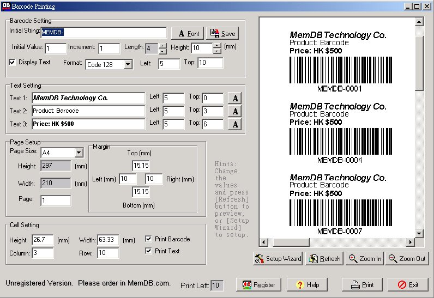Viewport: 434px width, 298px height.
Task: Click the Register button
Action: pos(258,285)
